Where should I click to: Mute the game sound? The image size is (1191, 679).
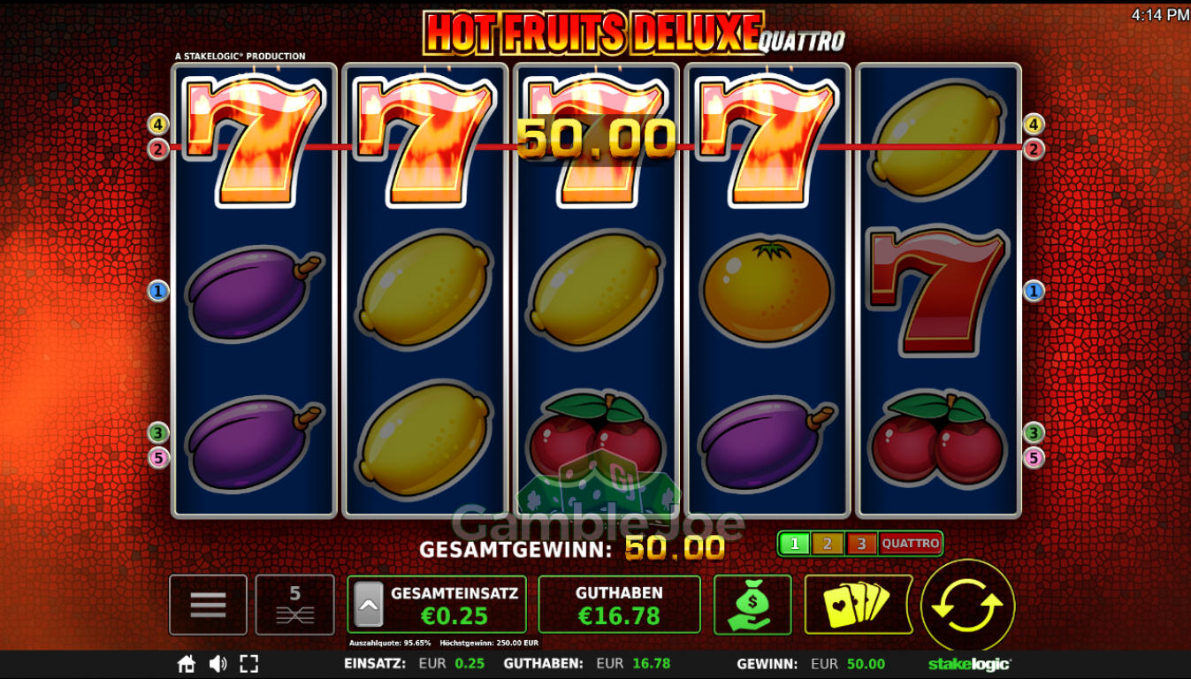218,664
